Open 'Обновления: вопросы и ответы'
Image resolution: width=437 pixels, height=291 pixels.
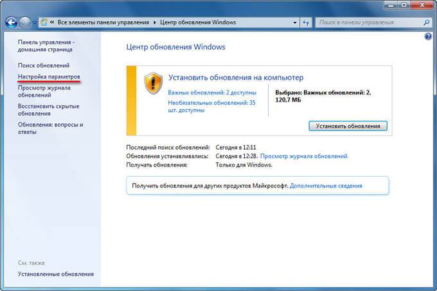tap(50, 128)
